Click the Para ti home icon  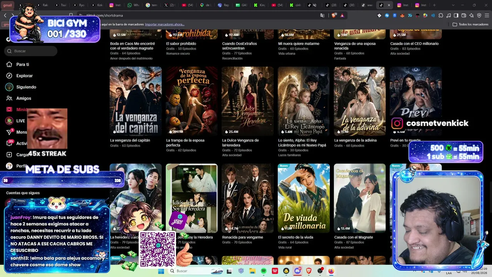pos(9,65)
